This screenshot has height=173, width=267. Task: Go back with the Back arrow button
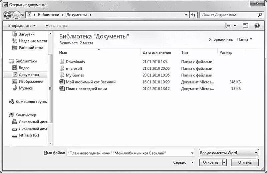(x=7, y=15)
